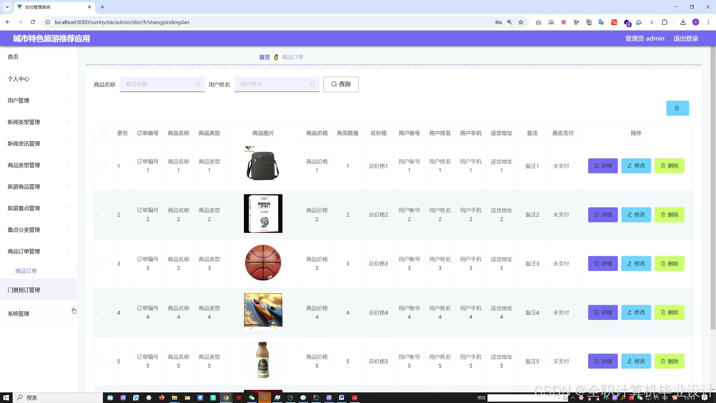Check the checkbox for row 1
The width and height of the screenshot is (716, 403).
click(x=103, y=166)
